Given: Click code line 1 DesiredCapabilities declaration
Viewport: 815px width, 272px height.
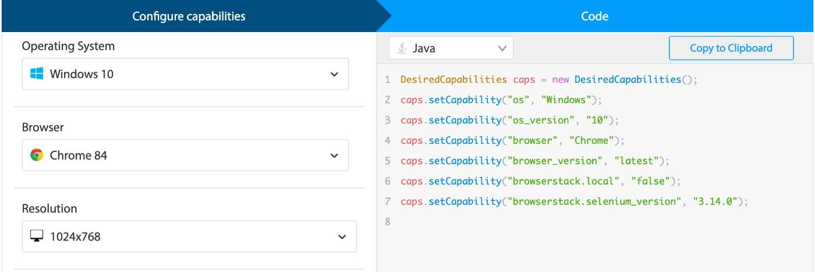Looking at the screenshot, I should pyautogui.click(x=548, y=79).
